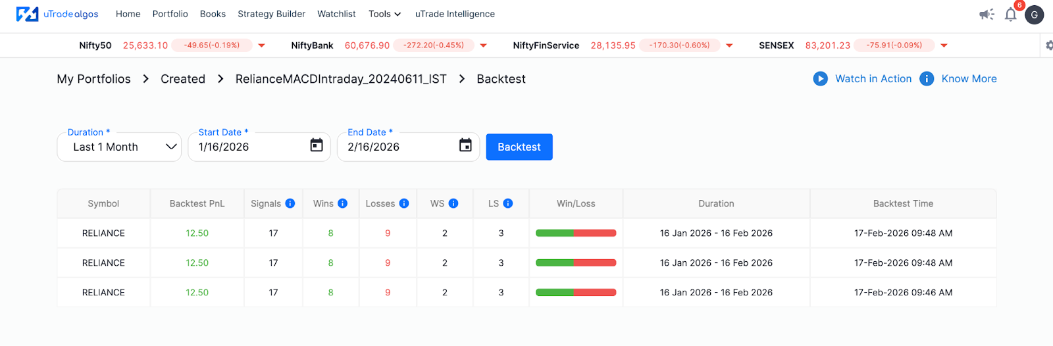The width and height of the screenshot is (1053, 346).
Task: Open the settings gear at right edge
Action: coord(1049,45)
